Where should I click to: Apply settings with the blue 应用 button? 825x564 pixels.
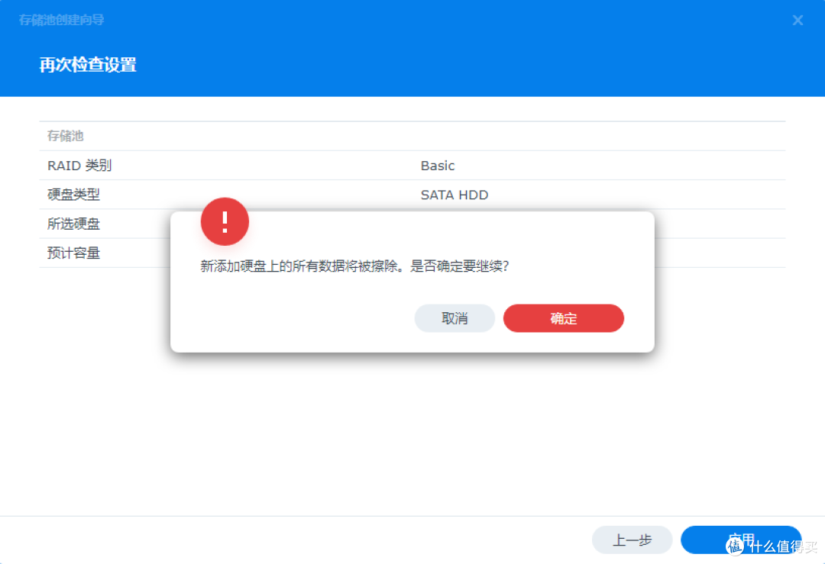click(x=742, y=540)
